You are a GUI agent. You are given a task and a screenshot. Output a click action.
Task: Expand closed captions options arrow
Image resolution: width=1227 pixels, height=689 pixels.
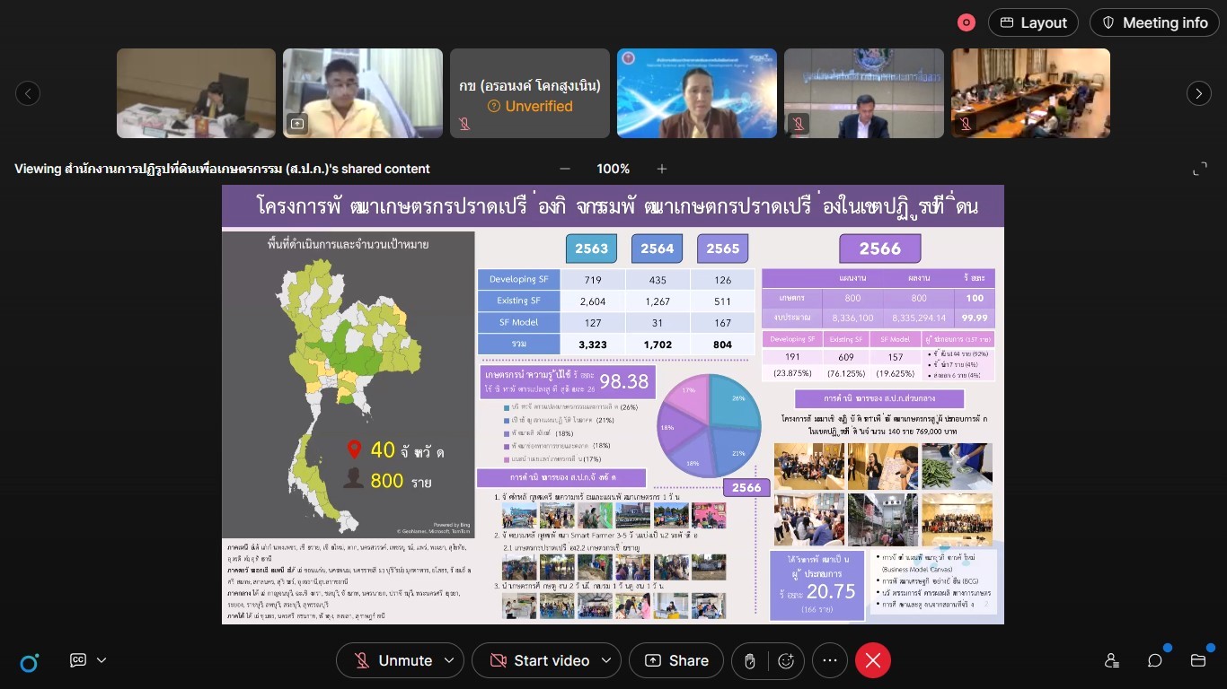point(102,660)
